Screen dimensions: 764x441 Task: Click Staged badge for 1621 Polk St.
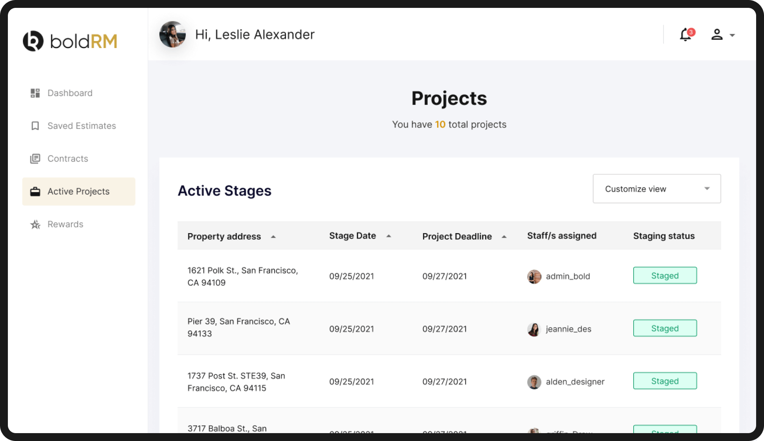(x=665, y=275)
